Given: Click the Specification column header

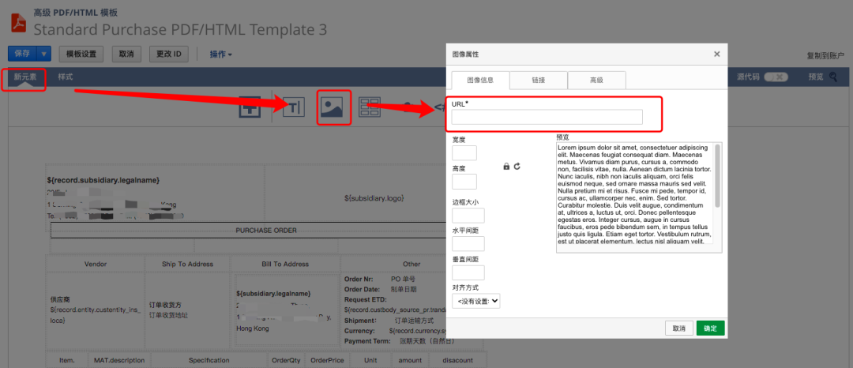Looking at the screenshot, I should point(209,360).
